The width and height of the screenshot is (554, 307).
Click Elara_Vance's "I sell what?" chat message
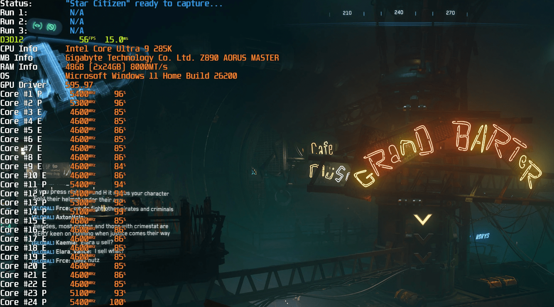point(78,252)
